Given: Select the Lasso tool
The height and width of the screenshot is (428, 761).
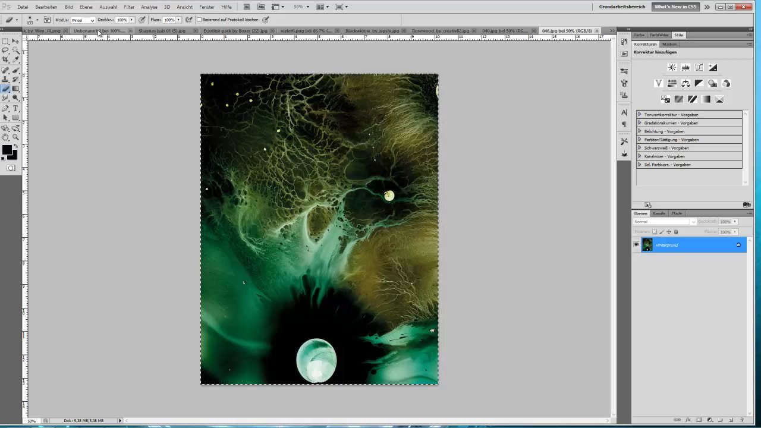Looking at the screenshot, I should coord(5,51).
